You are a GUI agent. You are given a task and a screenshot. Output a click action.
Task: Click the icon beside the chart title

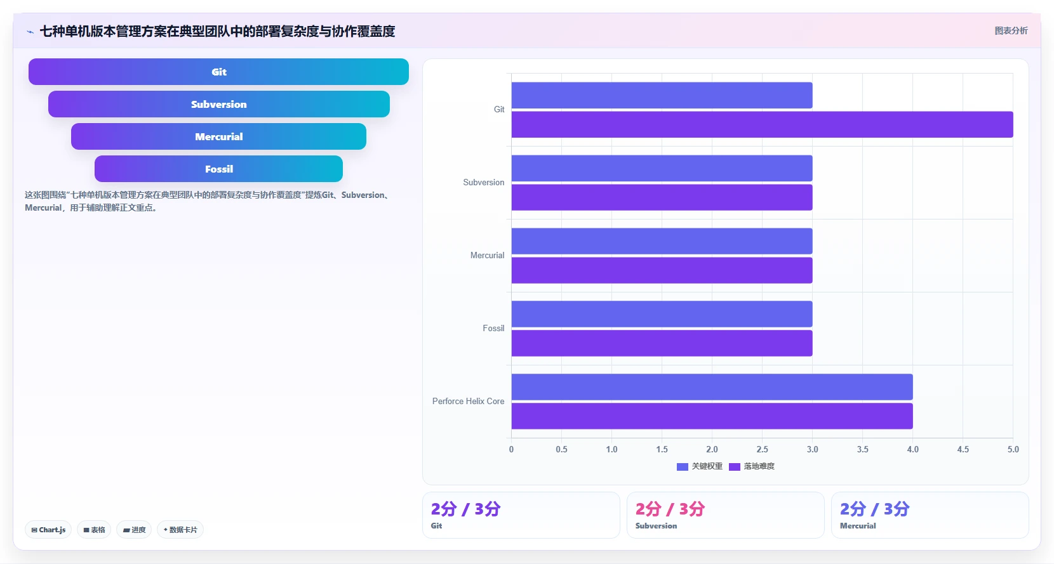point(30,32)
